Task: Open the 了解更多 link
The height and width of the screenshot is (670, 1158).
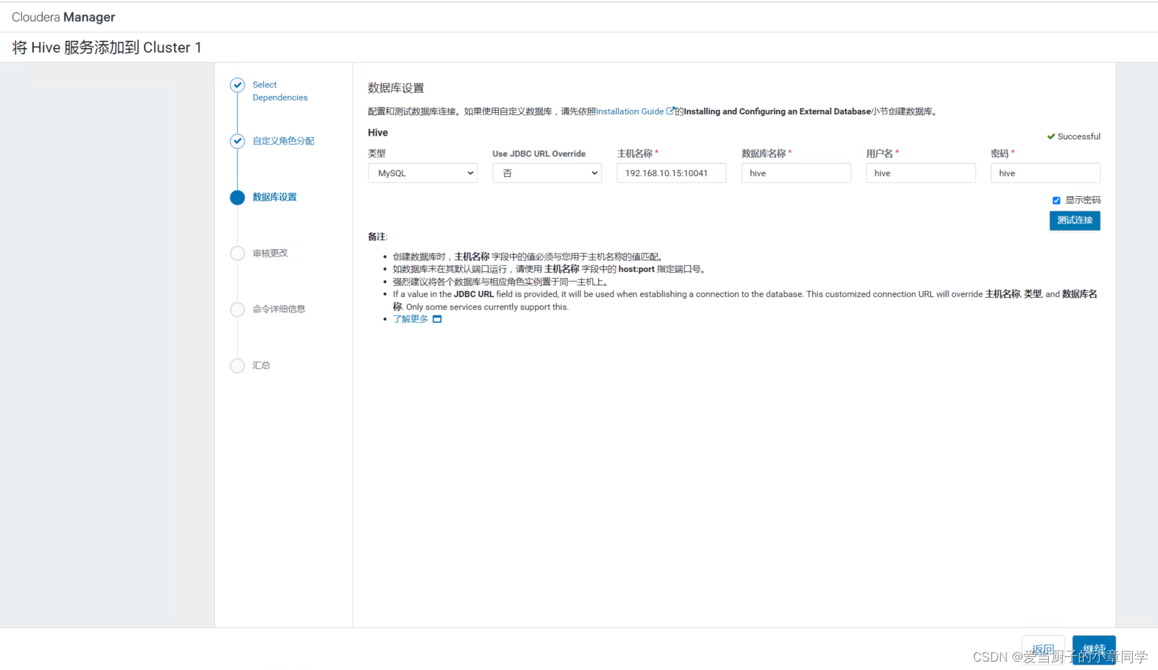Action: point(411,319)
